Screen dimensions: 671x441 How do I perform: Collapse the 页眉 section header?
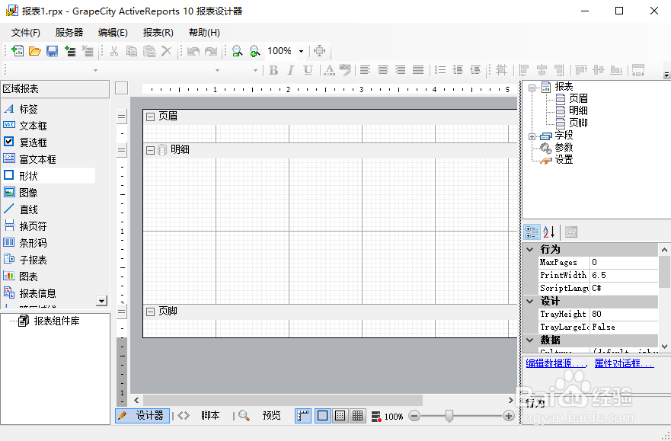click(x=149, y=118)
